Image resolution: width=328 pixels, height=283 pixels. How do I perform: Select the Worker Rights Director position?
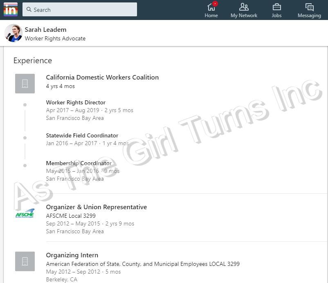76,102
